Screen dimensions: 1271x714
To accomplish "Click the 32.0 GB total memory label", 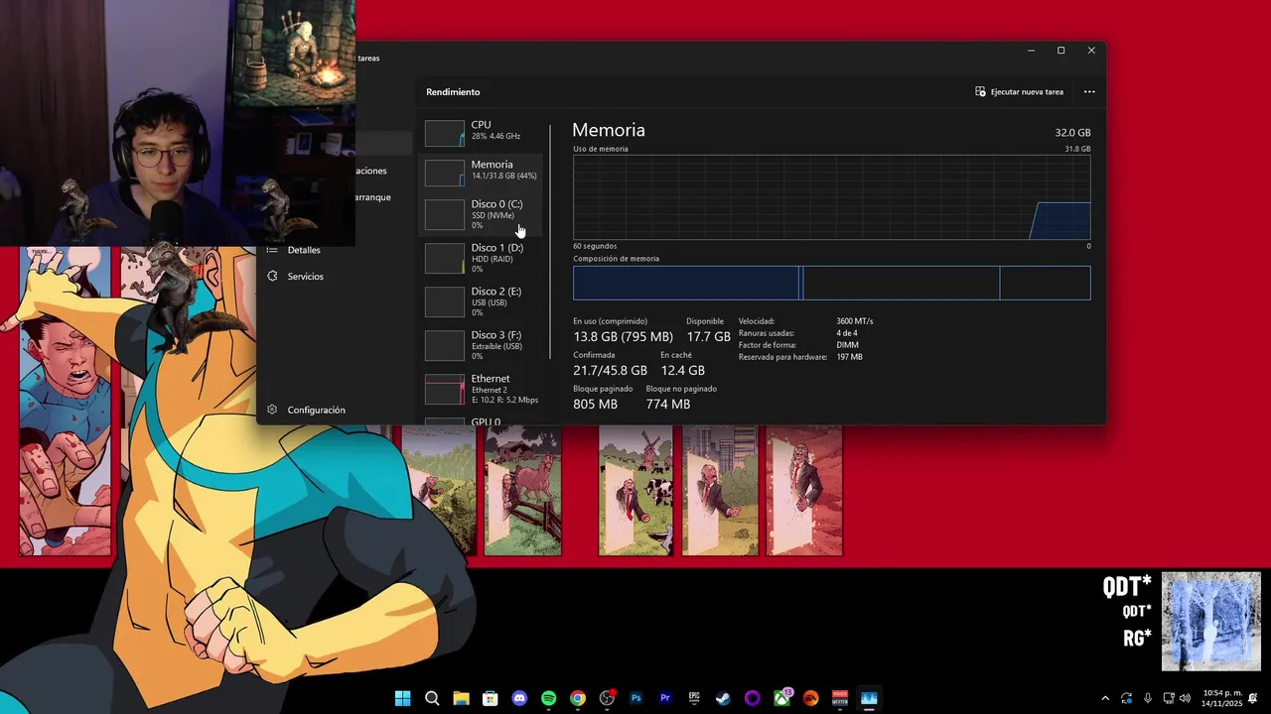I will 1072,133.
